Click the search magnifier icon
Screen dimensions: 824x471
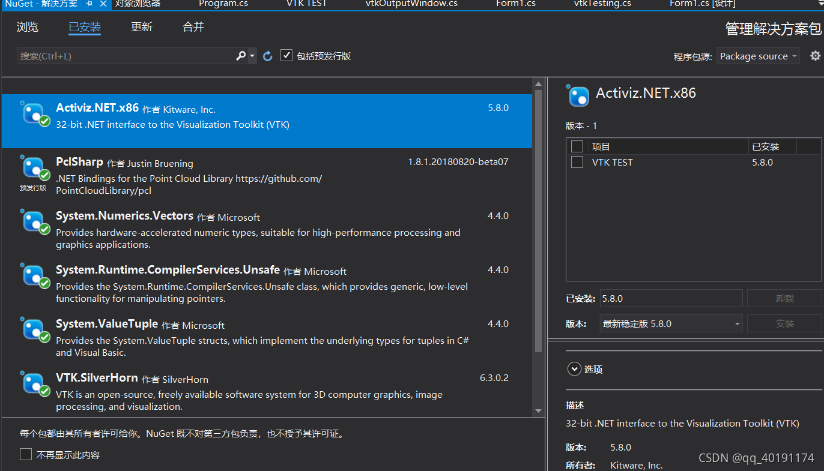[240, 55]
